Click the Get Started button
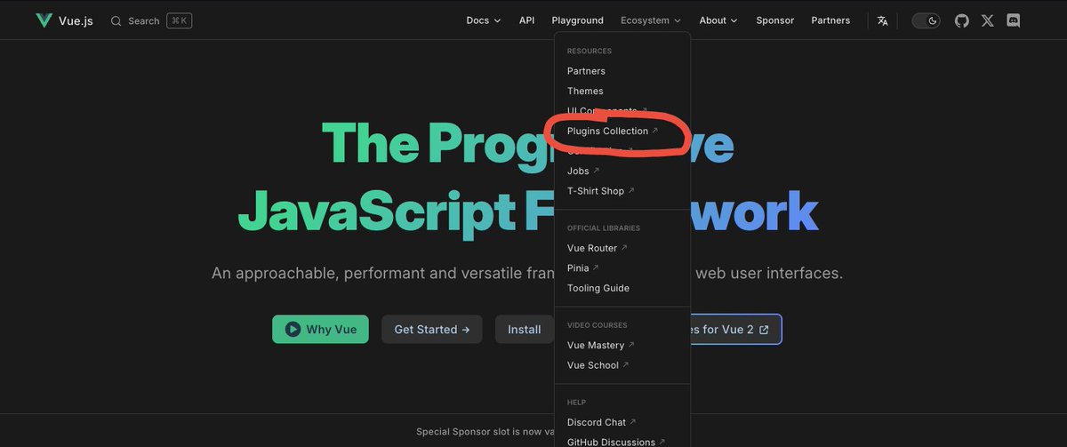Viewport: 1067px width, 447px height. (x=432, y=329)
